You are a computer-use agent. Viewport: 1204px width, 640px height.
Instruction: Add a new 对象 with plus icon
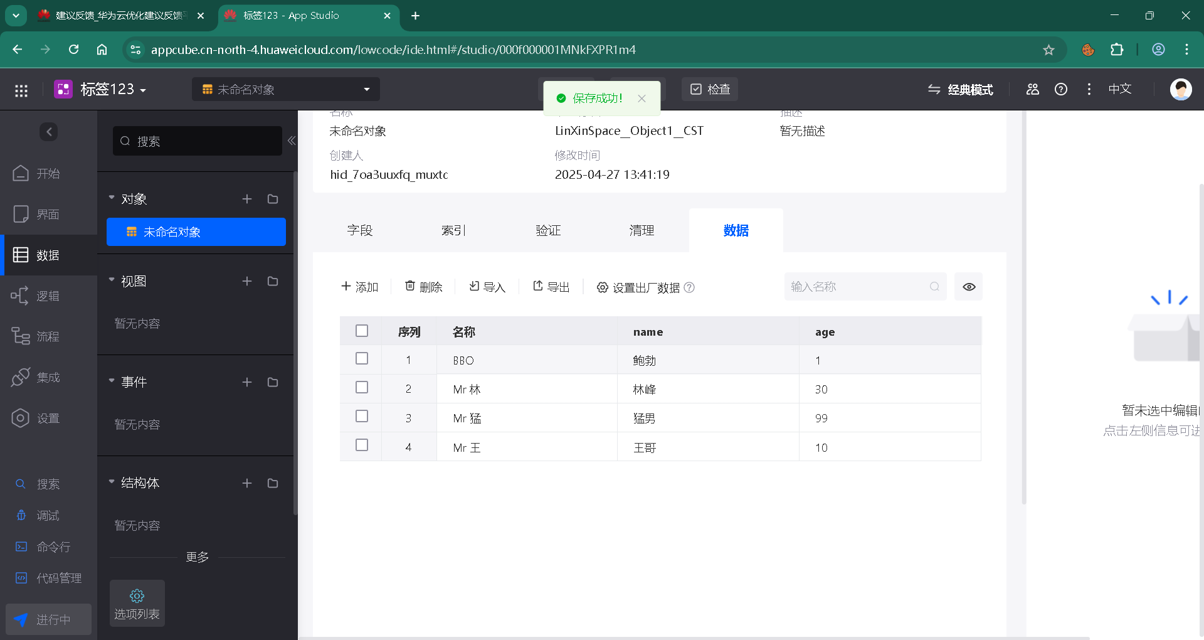(x=247, y=199)
